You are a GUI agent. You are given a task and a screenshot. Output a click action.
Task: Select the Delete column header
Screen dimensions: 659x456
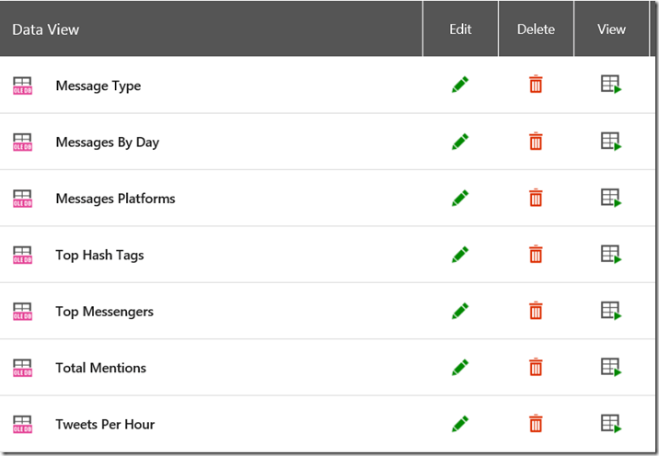click(x=536, y=29)
